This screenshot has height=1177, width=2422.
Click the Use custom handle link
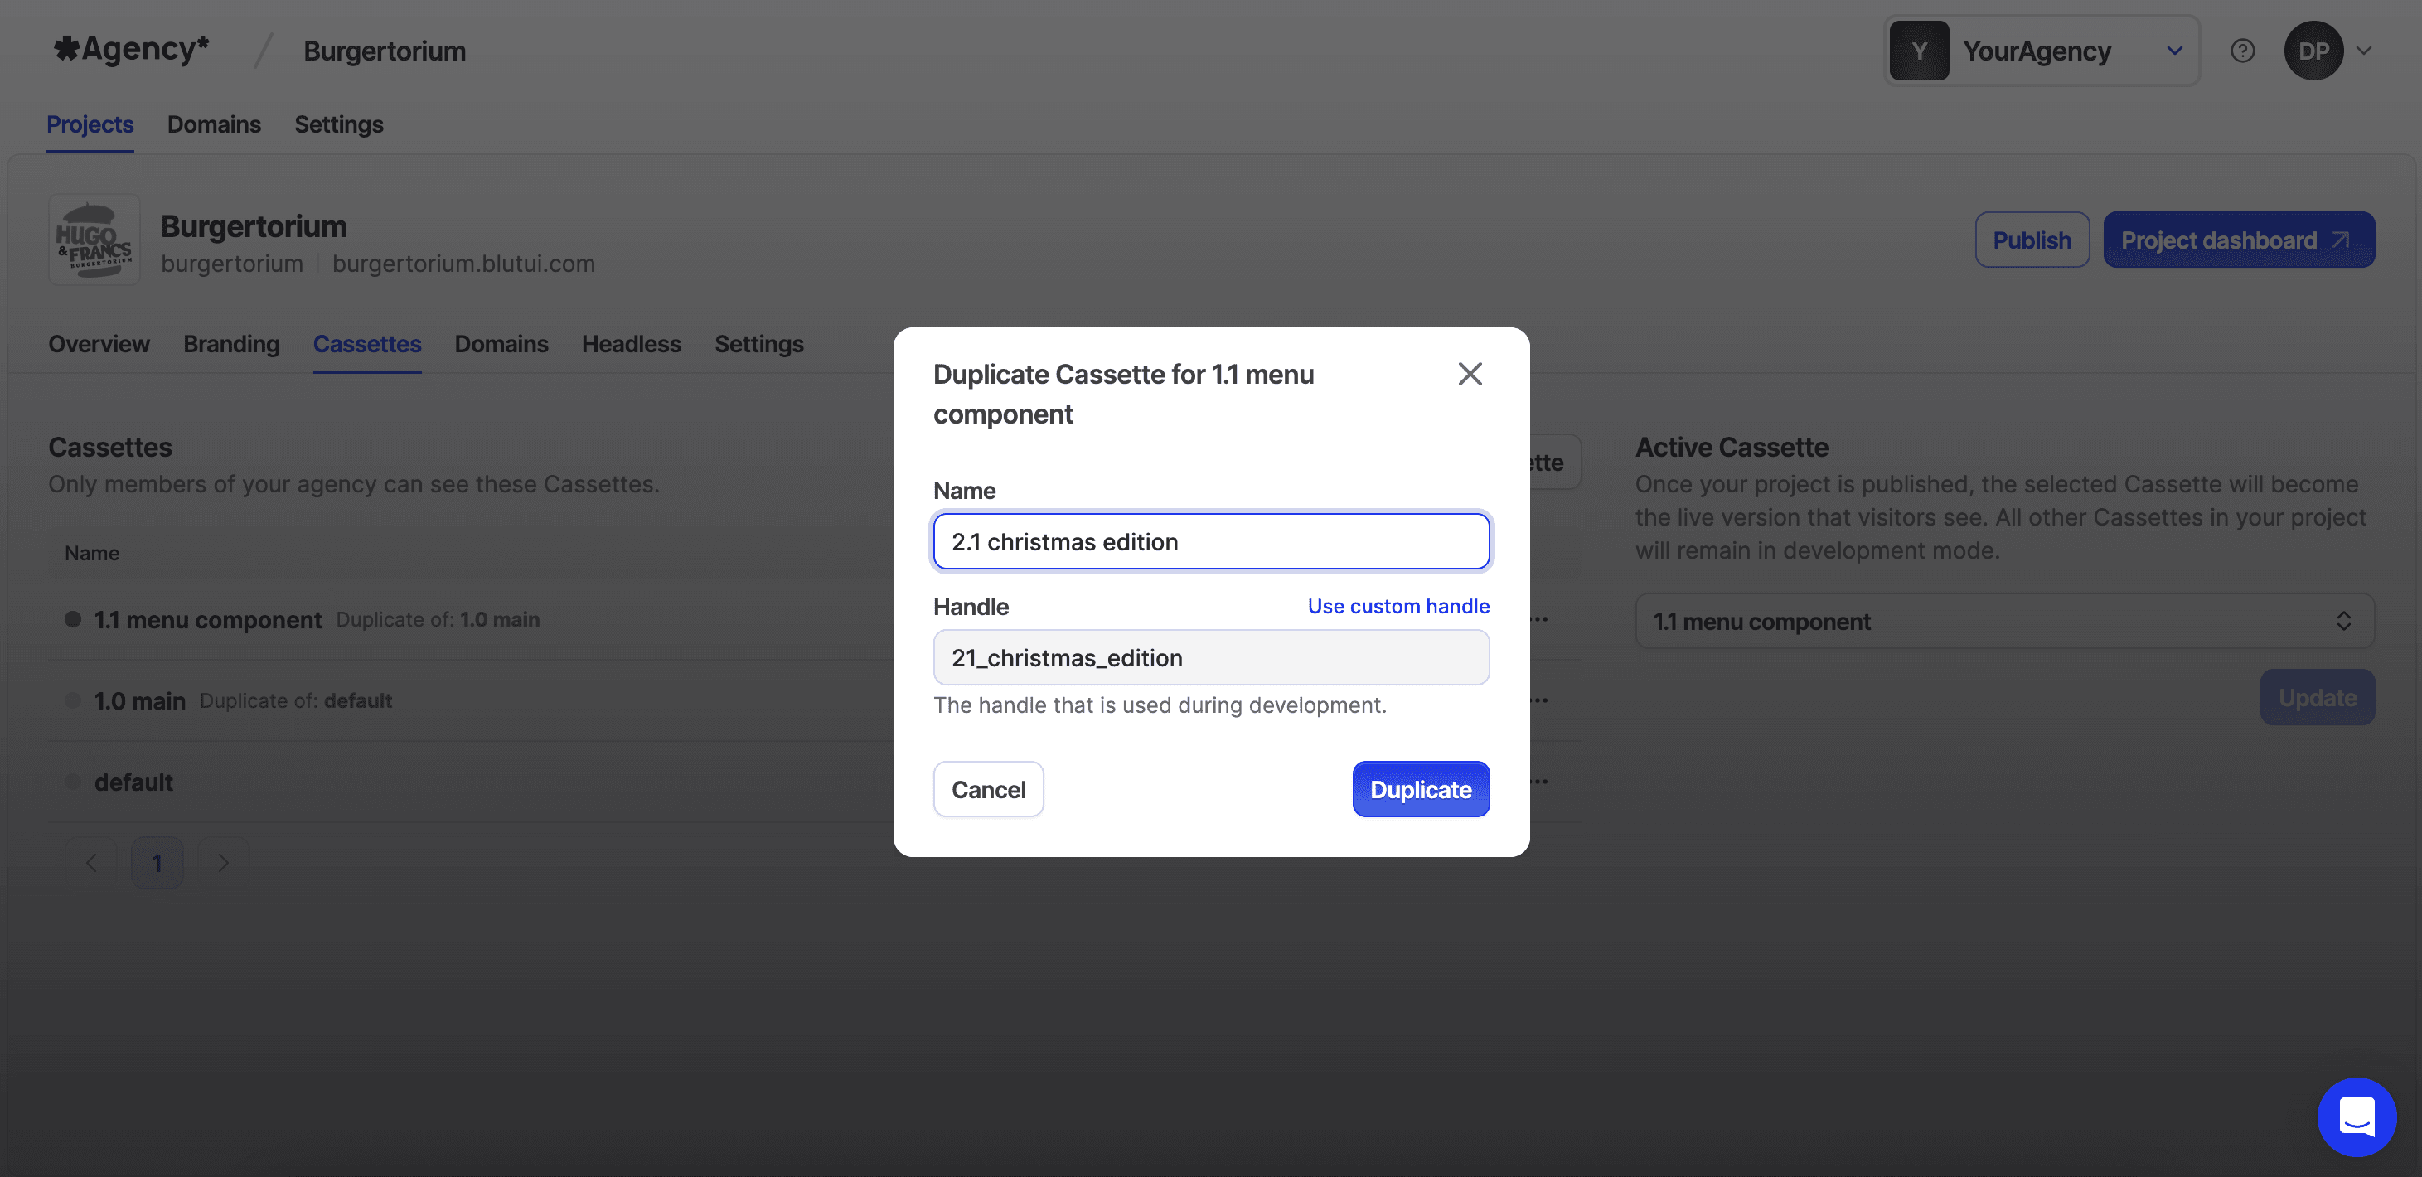[x=1397, y=607]
